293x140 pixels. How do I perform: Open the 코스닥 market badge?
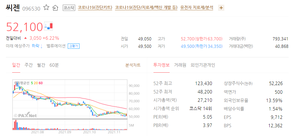(x=69, y=8)
